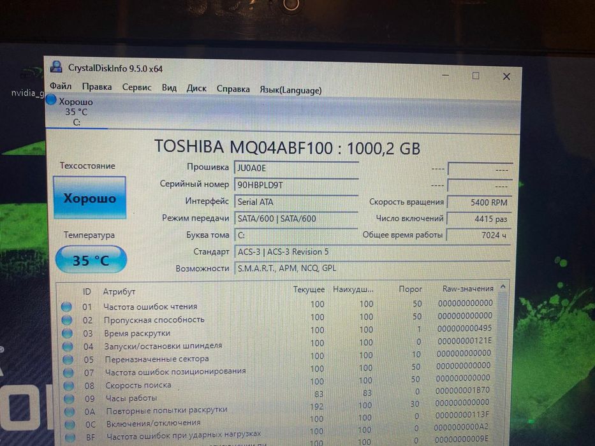Click status circle icon for attribute 08
The image size is (595, 446).
tap(69, 385)
